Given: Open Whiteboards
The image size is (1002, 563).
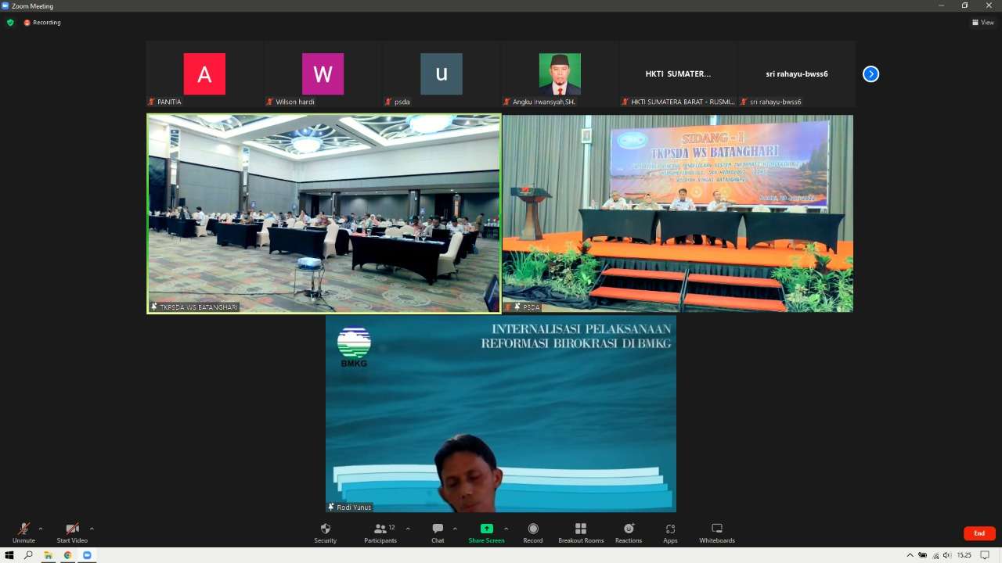Looking at the screenshot, I should 717,533.
